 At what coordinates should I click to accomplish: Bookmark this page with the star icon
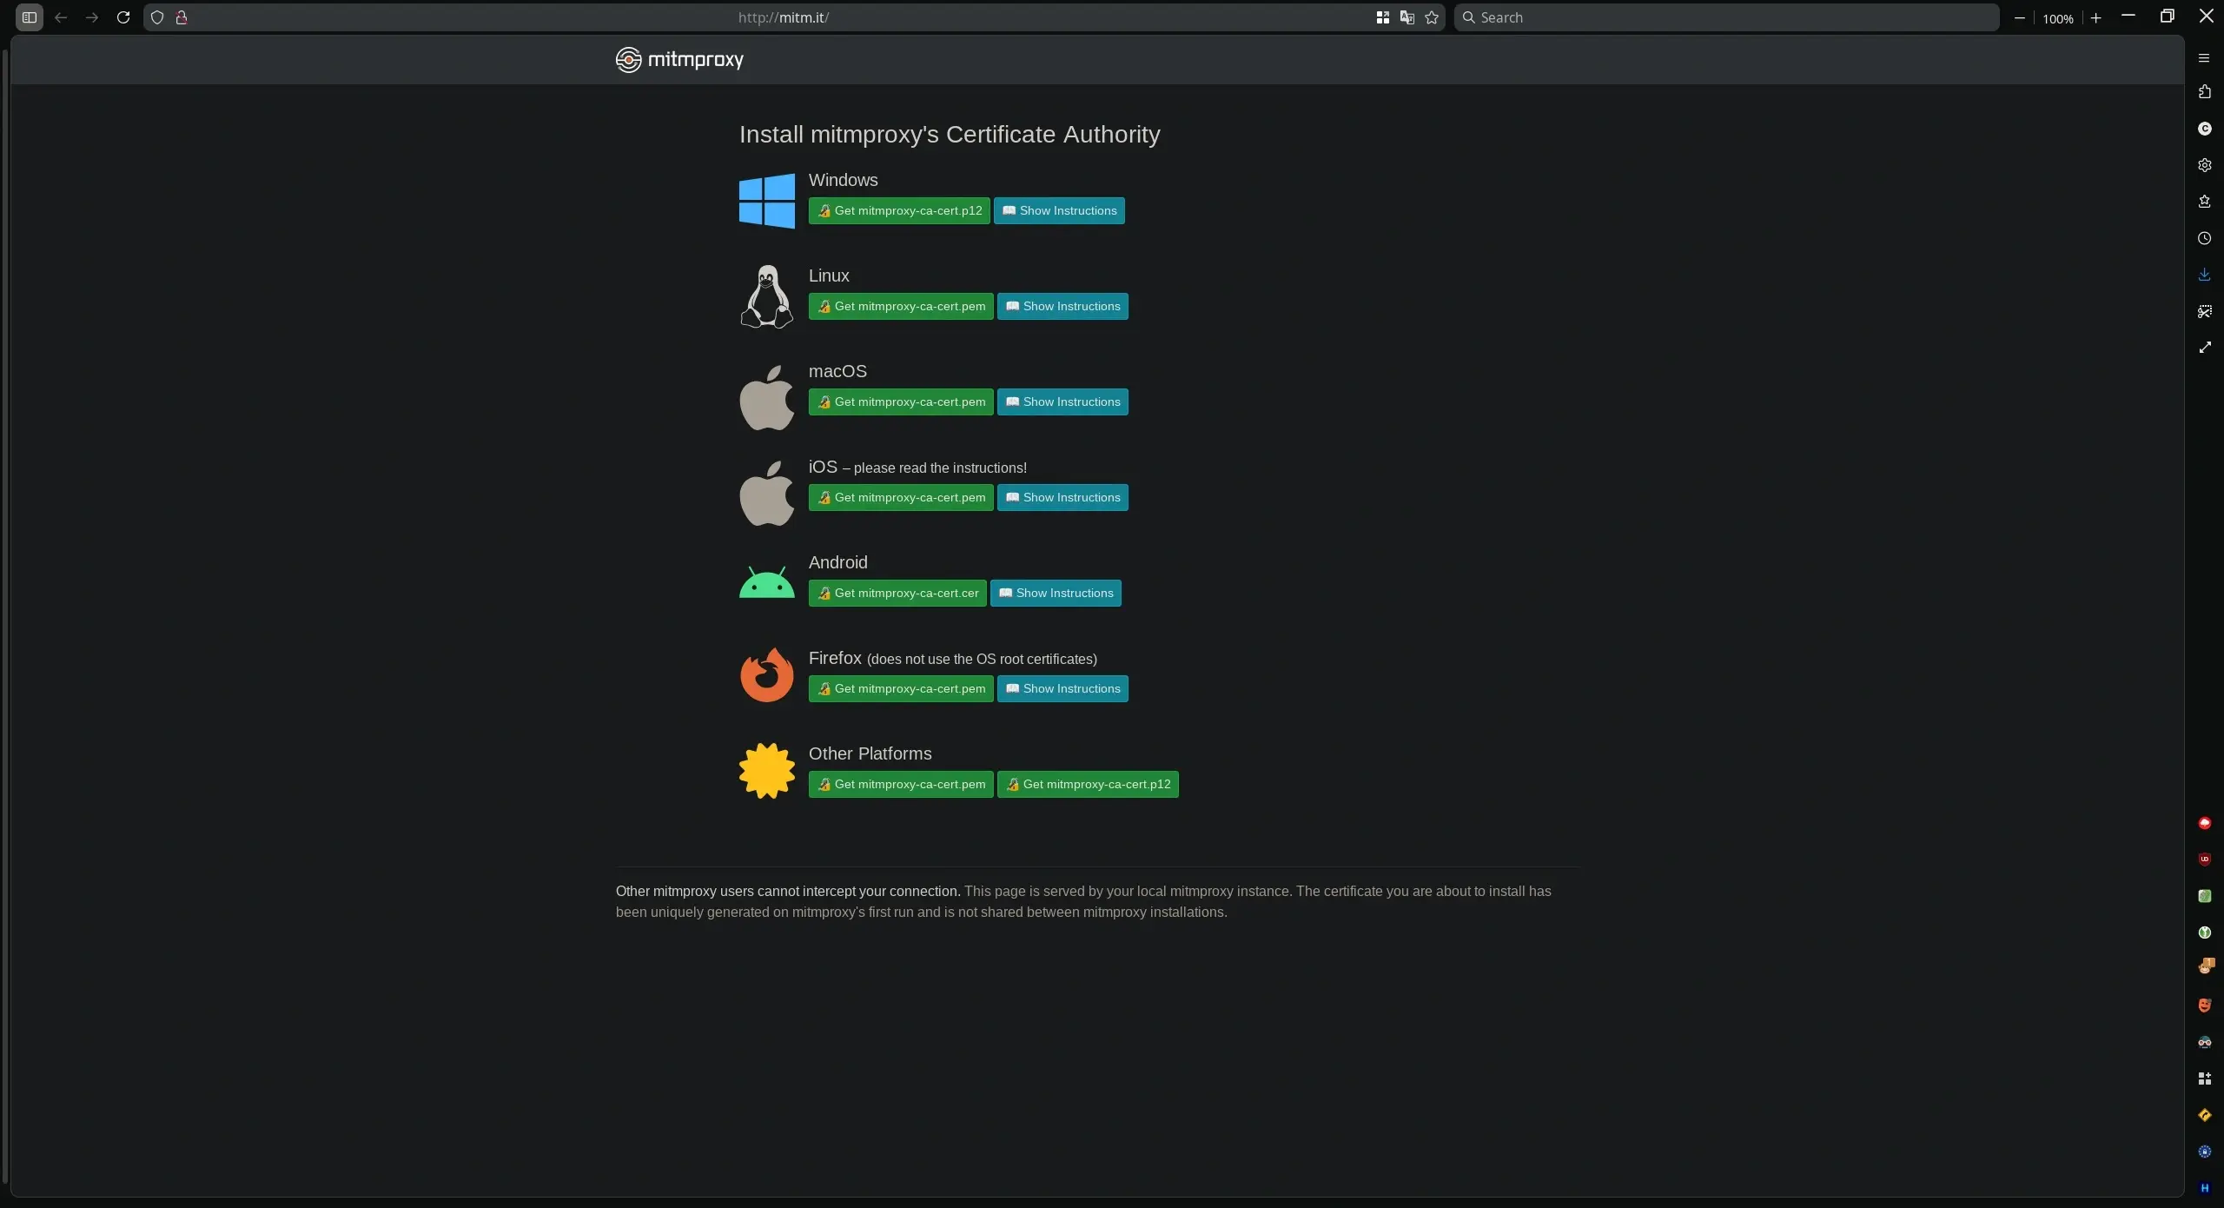(1432, 17)
